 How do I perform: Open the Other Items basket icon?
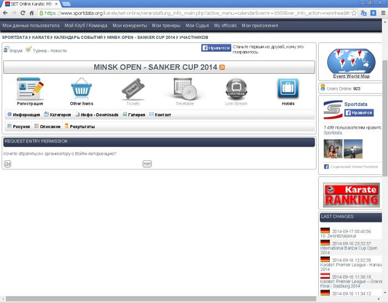pos(81,88)
